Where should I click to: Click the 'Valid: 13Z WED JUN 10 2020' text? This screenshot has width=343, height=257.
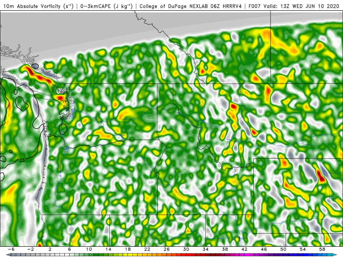point(301,6)
